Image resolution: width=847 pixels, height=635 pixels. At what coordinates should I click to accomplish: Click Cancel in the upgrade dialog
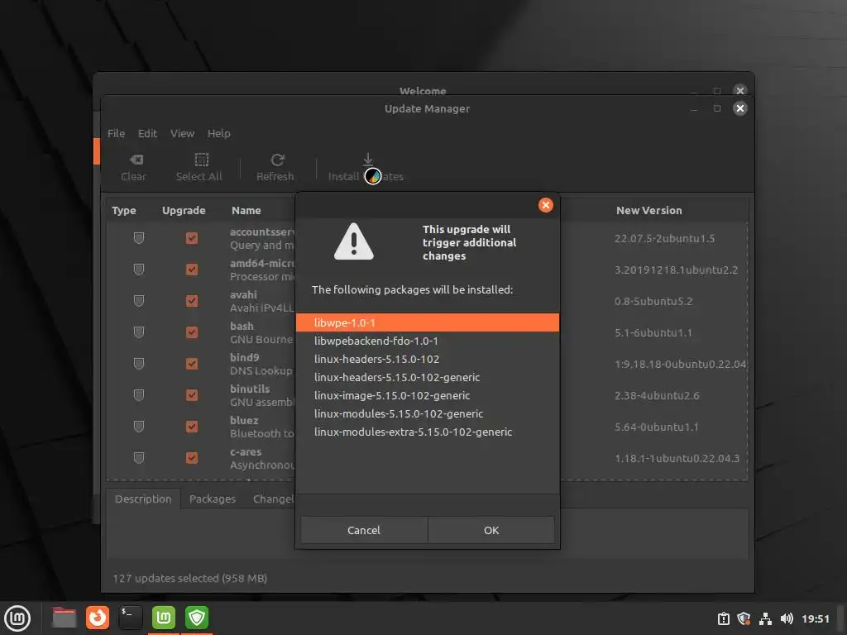click(364, 530)
